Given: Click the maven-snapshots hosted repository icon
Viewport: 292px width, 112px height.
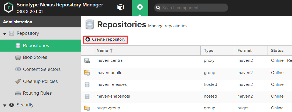Looking at the screenshot, I should point(87,96).
